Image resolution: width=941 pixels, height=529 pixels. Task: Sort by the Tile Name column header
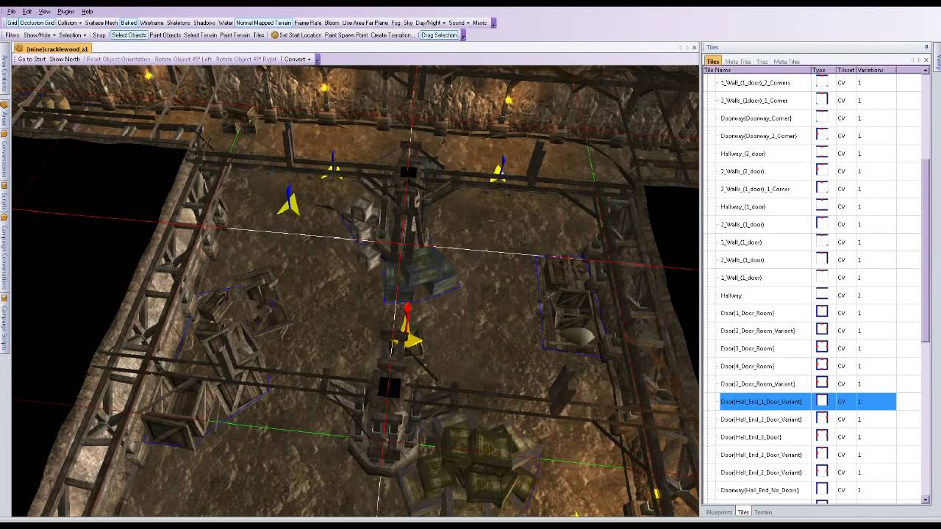[756, 70]
